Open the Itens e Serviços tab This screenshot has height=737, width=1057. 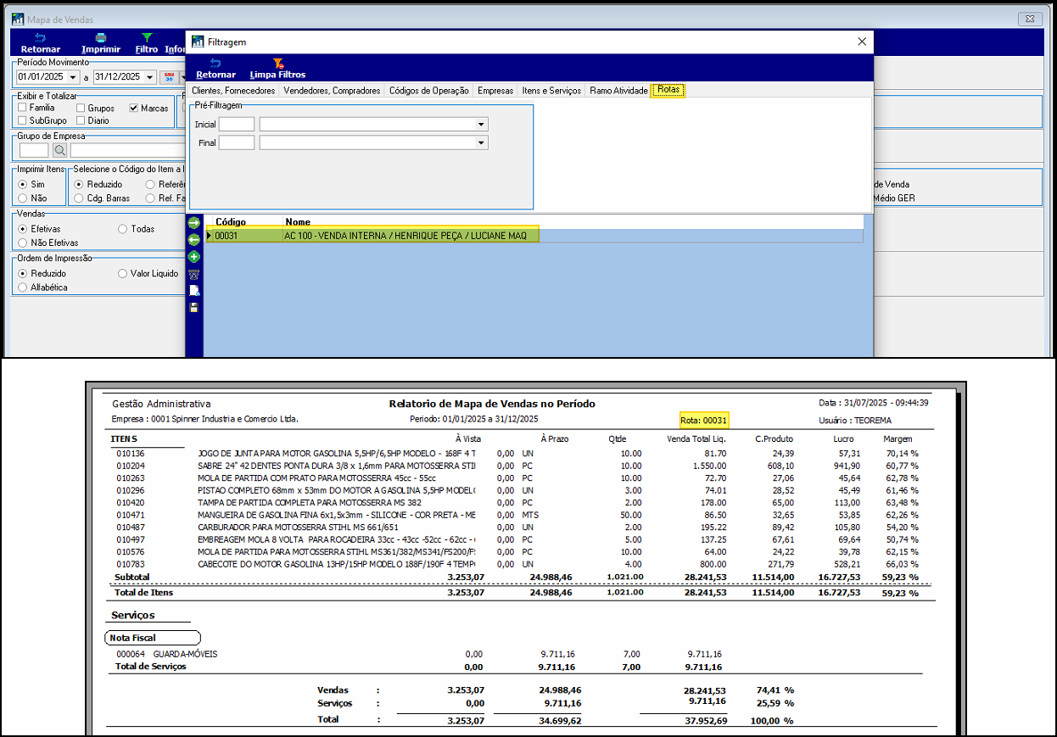point(551,90)
